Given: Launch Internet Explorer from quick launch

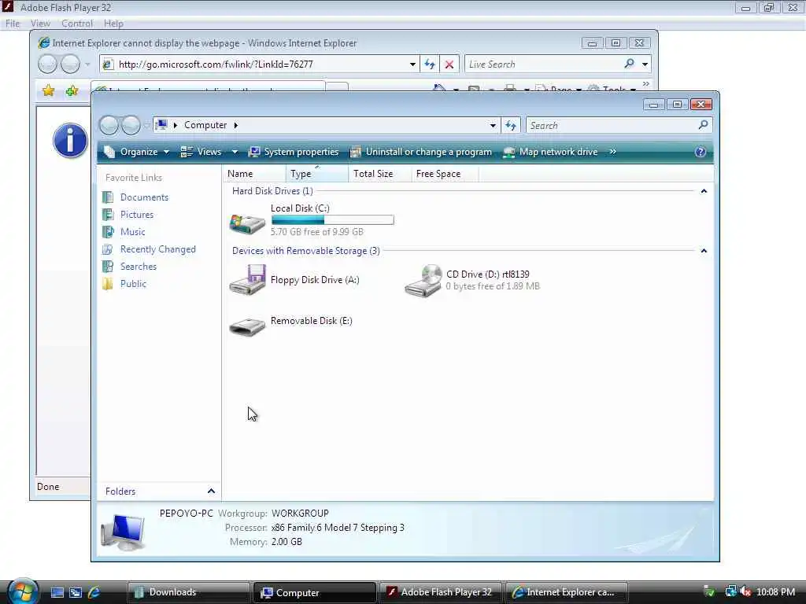Looking at the screenshot, I should pyautogui.click(x=94, y=592).
